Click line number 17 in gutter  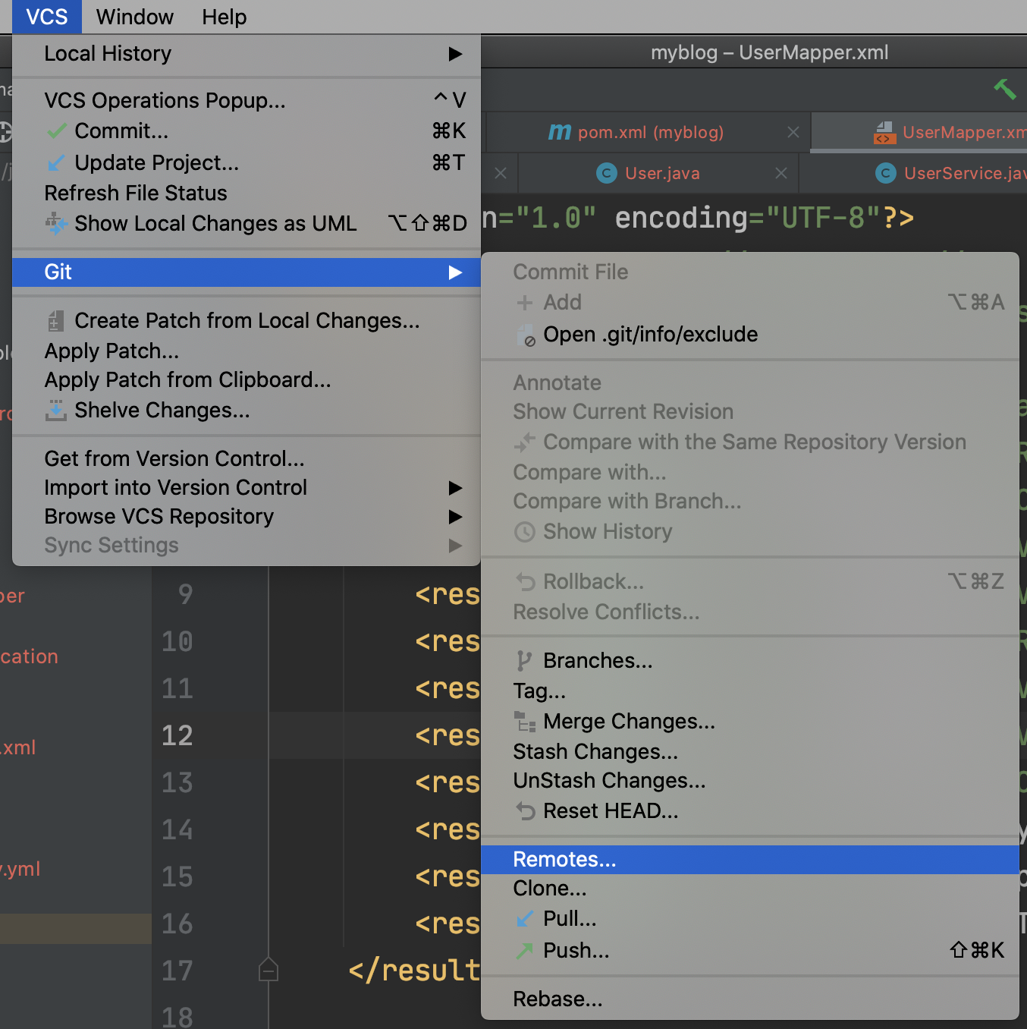click(x=177, y=971)
